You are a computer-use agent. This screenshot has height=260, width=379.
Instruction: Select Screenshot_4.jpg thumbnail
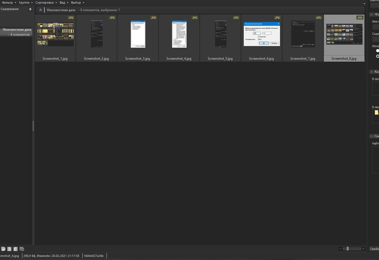[x=179, y=38]
